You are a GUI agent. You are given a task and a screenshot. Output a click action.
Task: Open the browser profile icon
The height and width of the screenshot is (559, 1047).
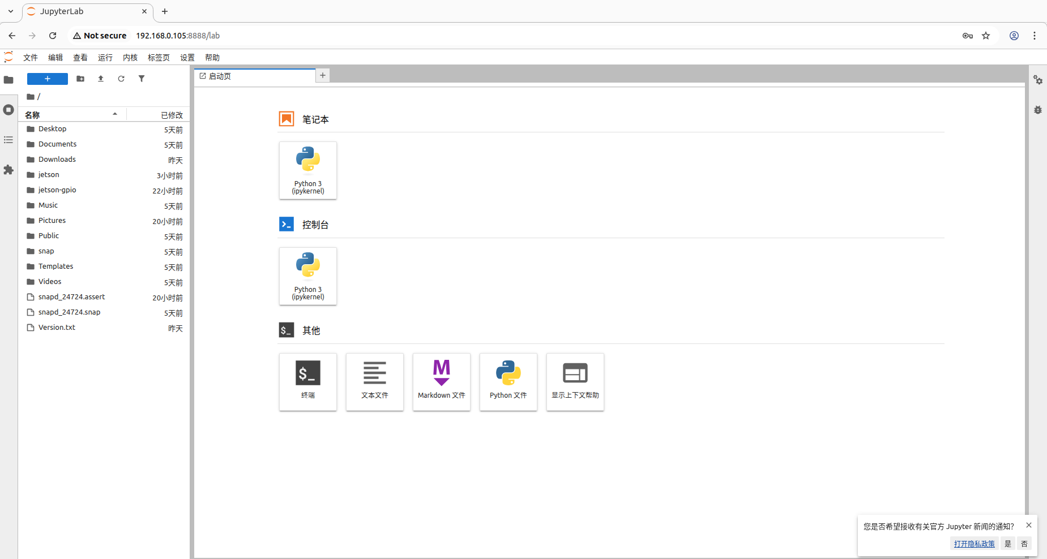coord(1014,36)
